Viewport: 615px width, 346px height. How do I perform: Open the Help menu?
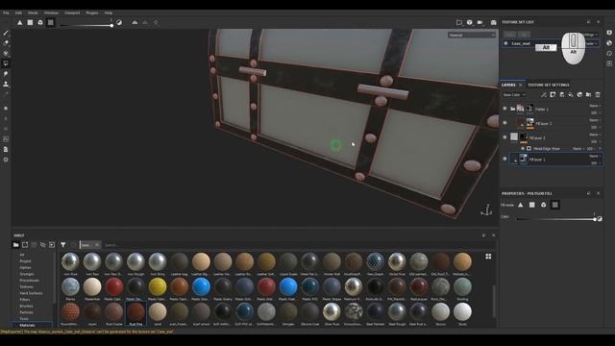[x=109, y=12]
